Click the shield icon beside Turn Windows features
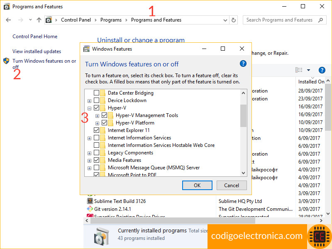Viewport: 332px width, 249px height. coord(6,61)
